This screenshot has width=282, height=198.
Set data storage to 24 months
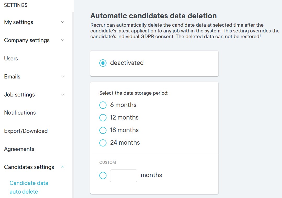point(103,143)
